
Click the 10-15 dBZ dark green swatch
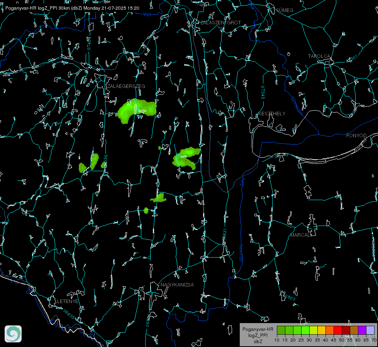tap(281, 330)
